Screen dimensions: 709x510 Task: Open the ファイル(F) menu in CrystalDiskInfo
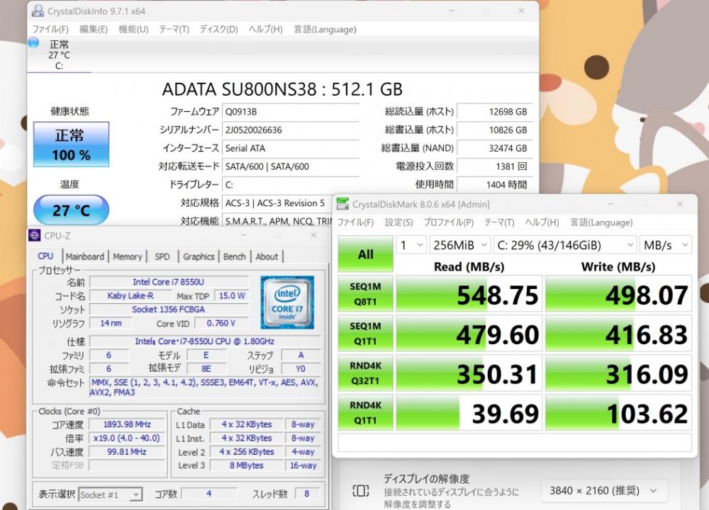50,29
